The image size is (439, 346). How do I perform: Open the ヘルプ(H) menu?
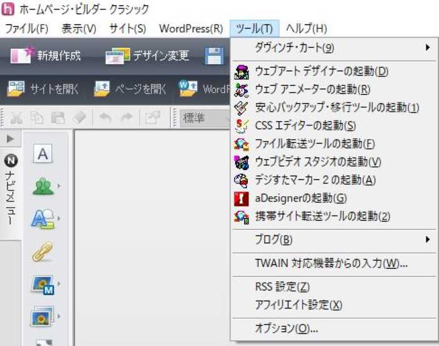click(x=306, y=29)
